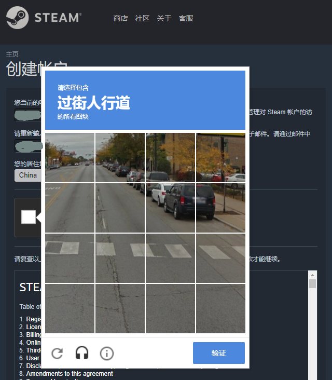The image size is (332, 380).
Task: Click the email address input field
Action: pos(28,115)
